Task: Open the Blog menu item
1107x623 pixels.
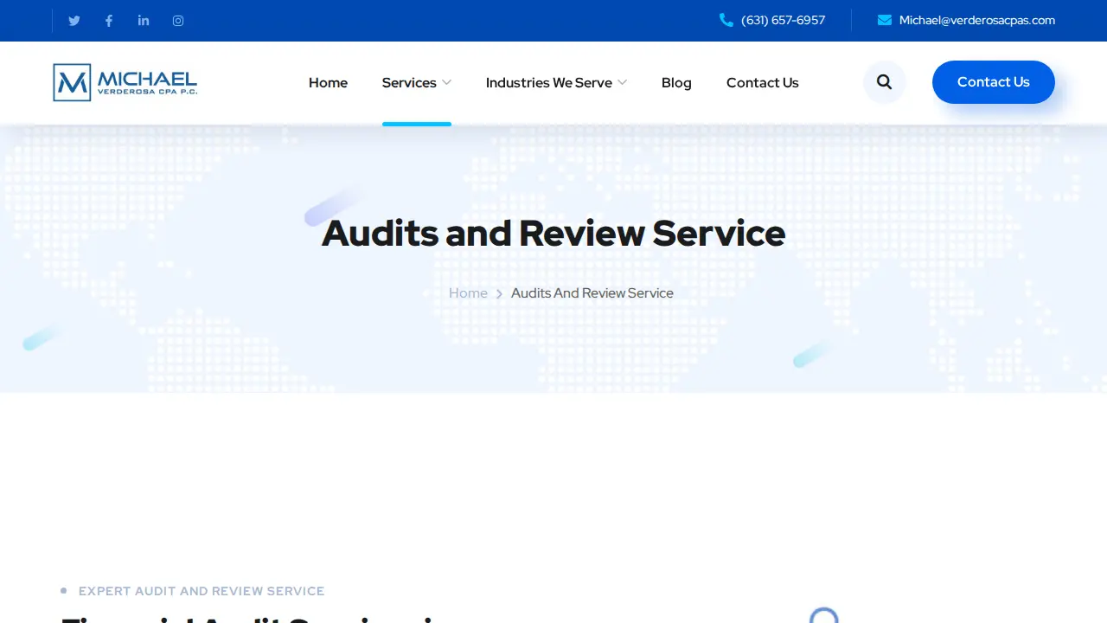Action: (x=676, y=82)
